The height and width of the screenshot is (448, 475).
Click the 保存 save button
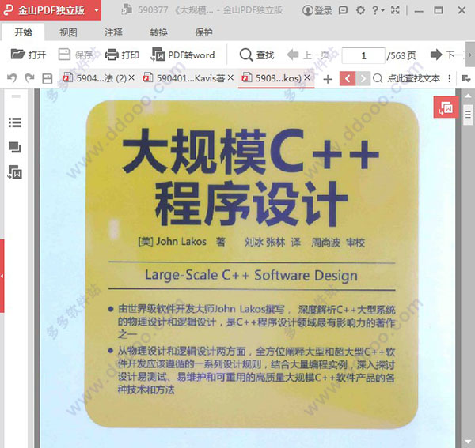point(76,55)
